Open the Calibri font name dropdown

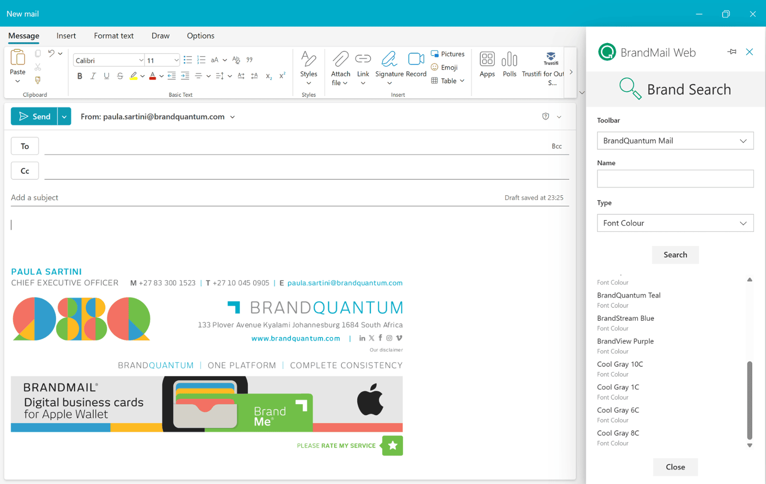tap(141, 60)
